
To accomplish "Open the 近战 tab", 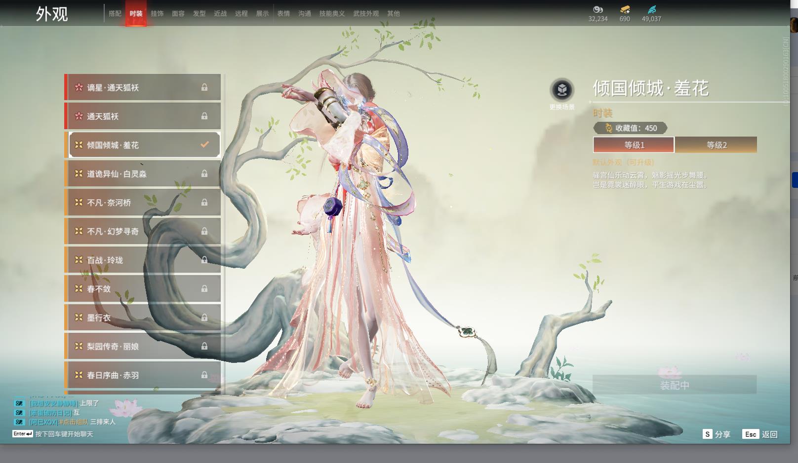I will coord(220,13).
